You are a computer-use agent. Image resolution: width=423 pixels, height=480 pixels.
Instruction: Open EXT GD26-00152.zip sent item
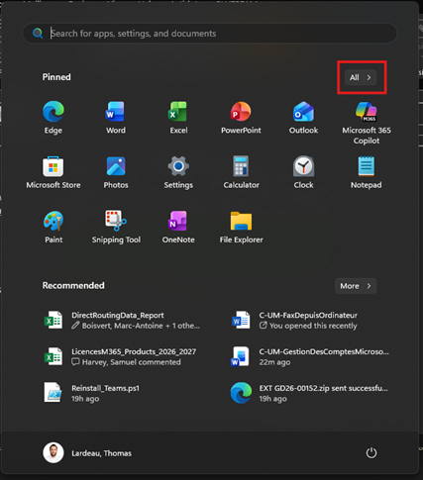click(x=310, y=393)
